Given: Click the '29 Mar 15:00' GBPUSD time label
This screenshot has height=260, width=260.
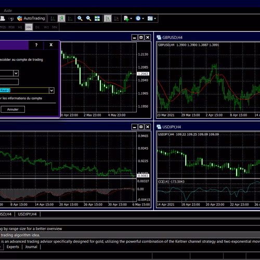Looking at the screenshot, I should [x=190, y=115].
